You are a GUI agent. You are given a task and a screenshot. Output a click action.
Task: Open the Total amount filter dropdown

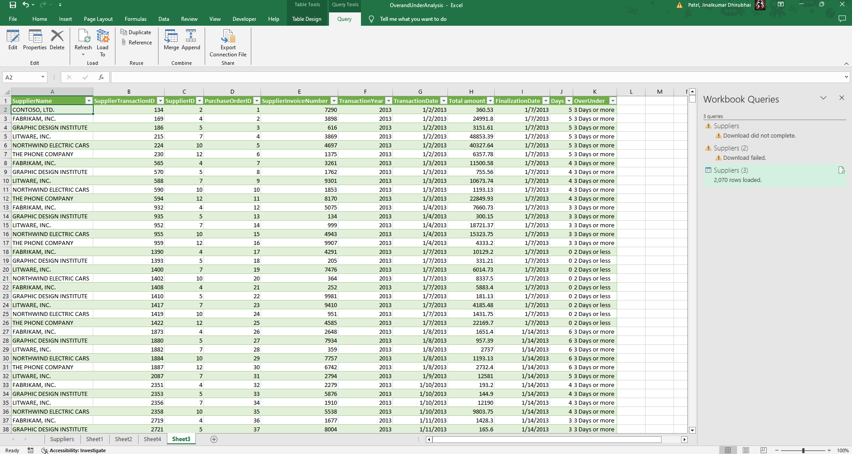click(x=490, y=101)
